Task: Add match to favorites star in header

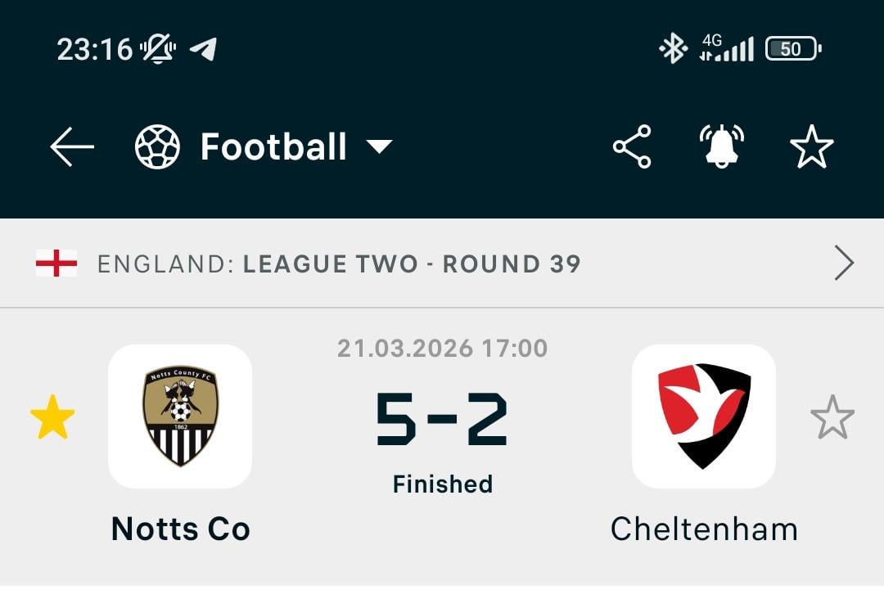Action: pyautogui.click(x=811, y=147)
